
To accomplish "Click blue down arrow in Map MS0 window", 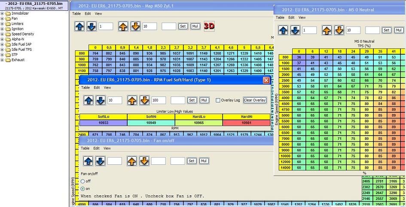I will pyautogui.click(x=92, y=26).
